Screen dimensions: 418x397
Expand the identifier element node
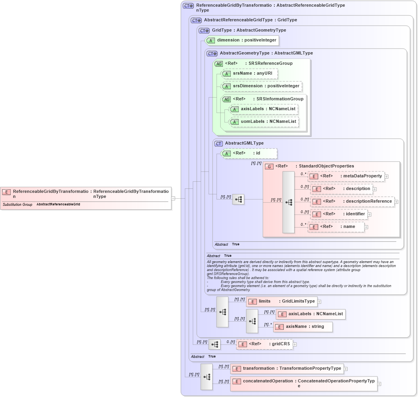click(x=369, y=214)
